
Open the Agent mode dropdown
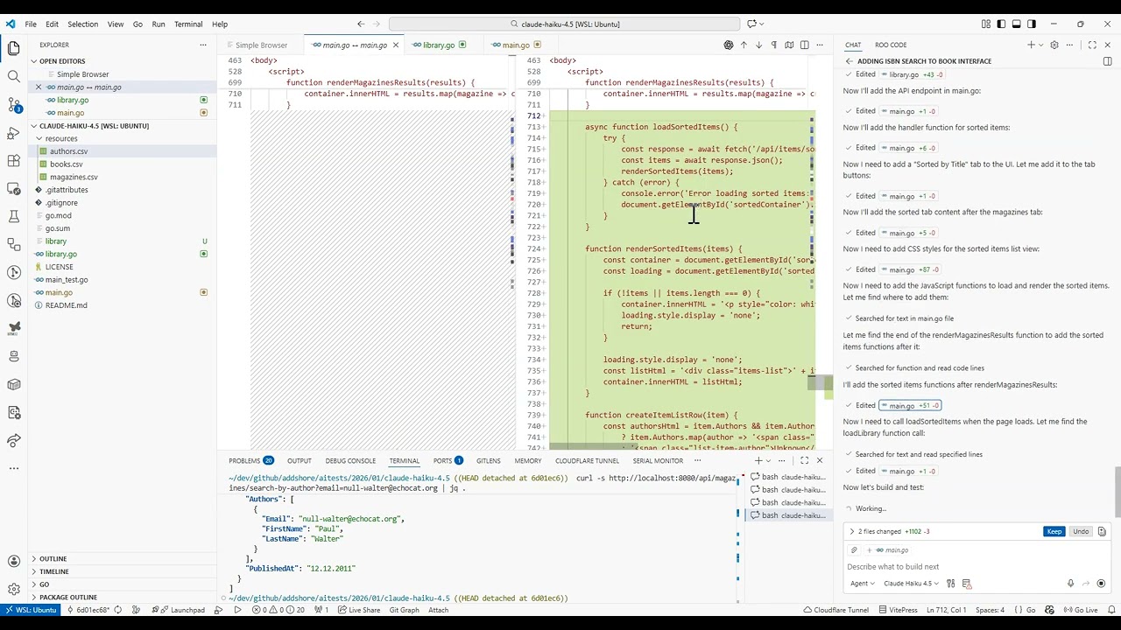[862, 584]
